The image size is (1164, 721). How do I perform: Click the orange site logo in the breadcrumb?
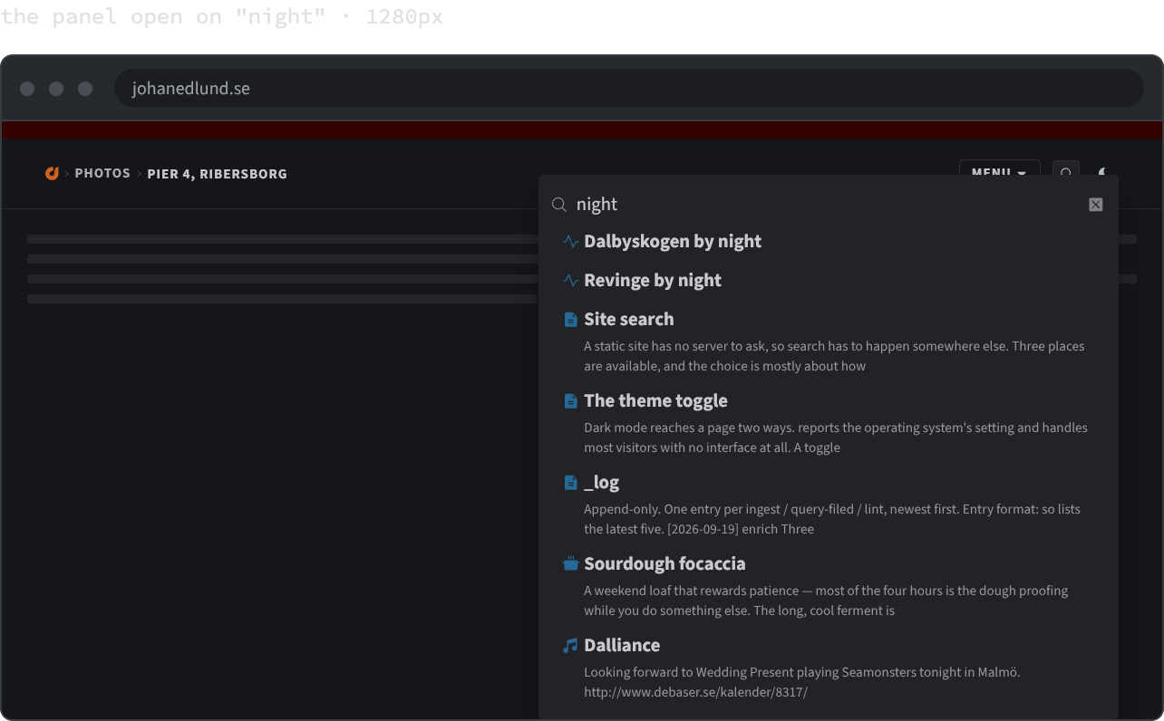click(52, 173)
